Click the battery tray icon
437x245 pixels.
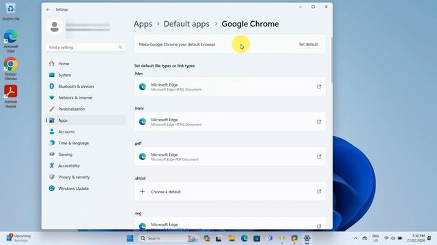coord(400,238)
